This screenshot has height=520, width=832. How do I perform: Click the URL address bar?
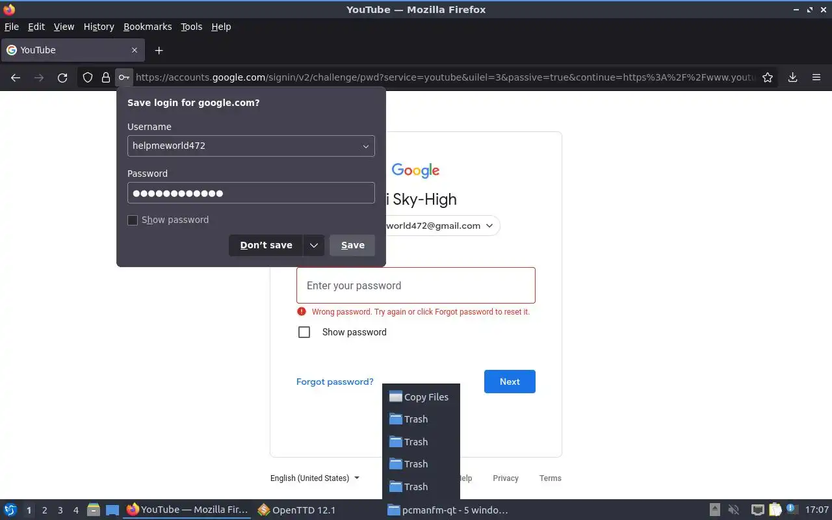click(x=445, y=77)
